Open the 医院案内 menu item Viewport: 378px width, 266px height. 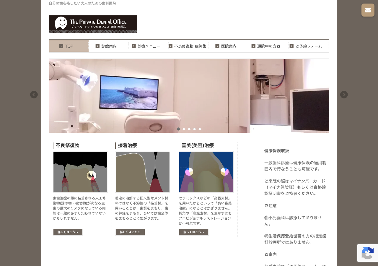point(228,46)
